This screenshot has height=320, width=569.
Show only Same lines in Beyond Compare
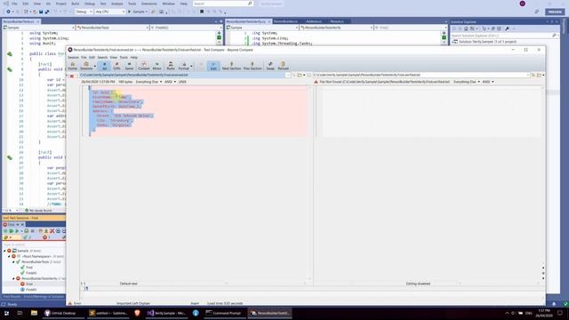pyautogui.click(x=129, y=66)
